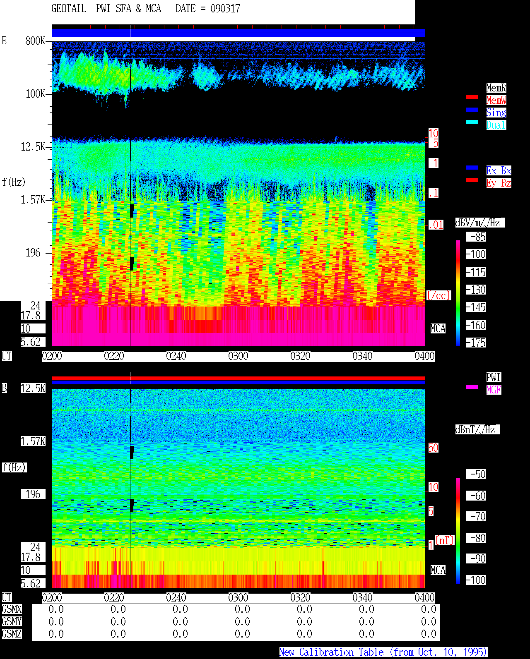
Task: Click the 0300 time tick under the E panel
Action: (238, 356)
